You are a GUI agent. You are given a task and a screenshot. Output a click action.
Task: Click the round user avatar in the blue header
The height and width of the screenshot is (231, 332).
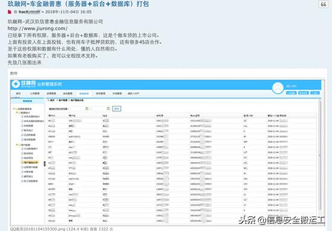click(x=278, y=88)
